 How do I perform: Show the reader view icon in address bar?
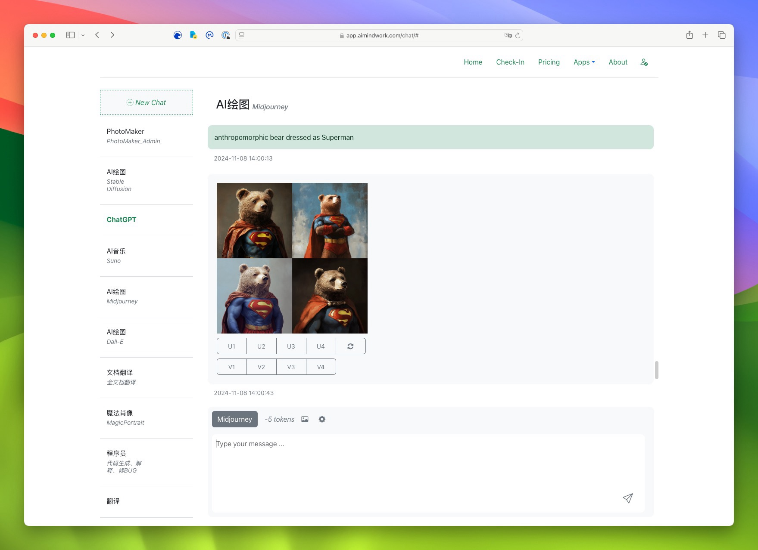tap(242, 35)
